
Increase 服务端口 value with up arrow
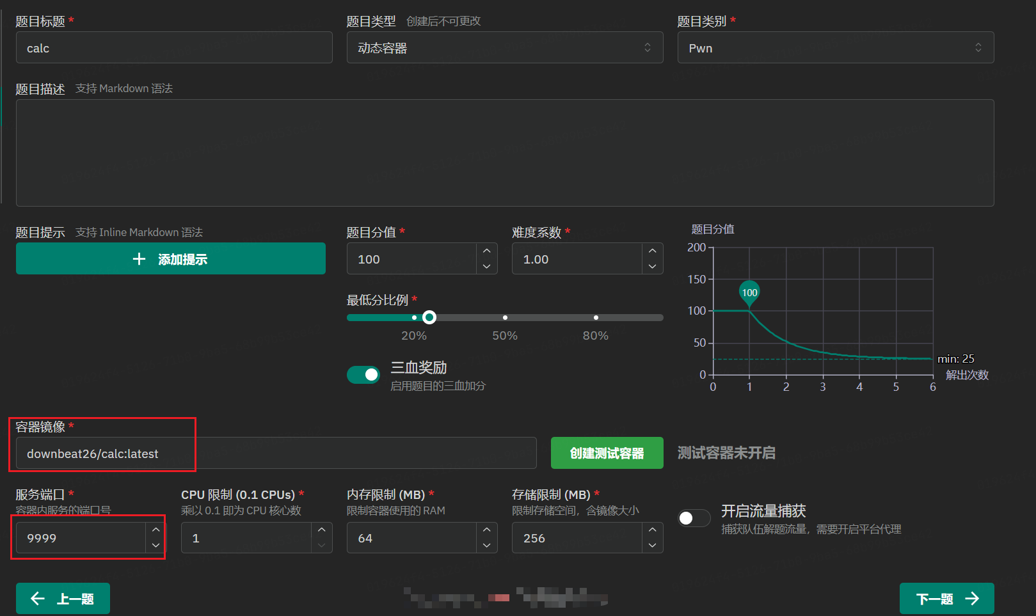[x=155, y=530]
